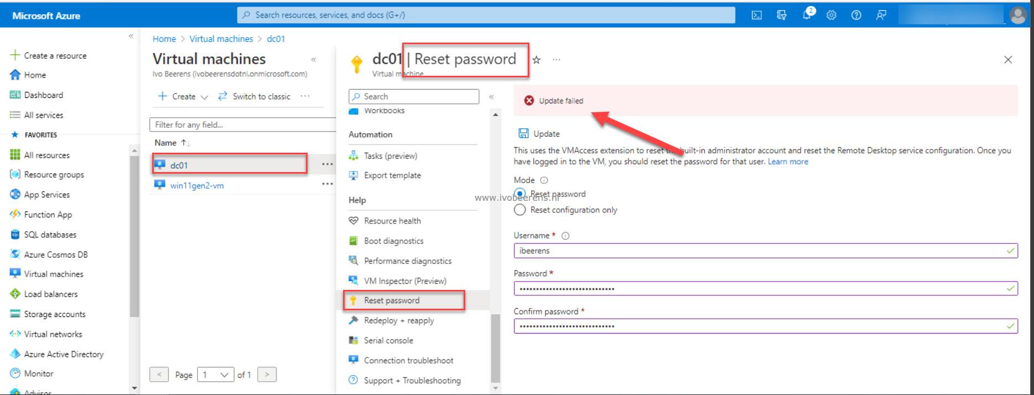Open Tasks (preview) under Automation
Viewport: 1034px width, 395px height.
(x=391, y=156)
